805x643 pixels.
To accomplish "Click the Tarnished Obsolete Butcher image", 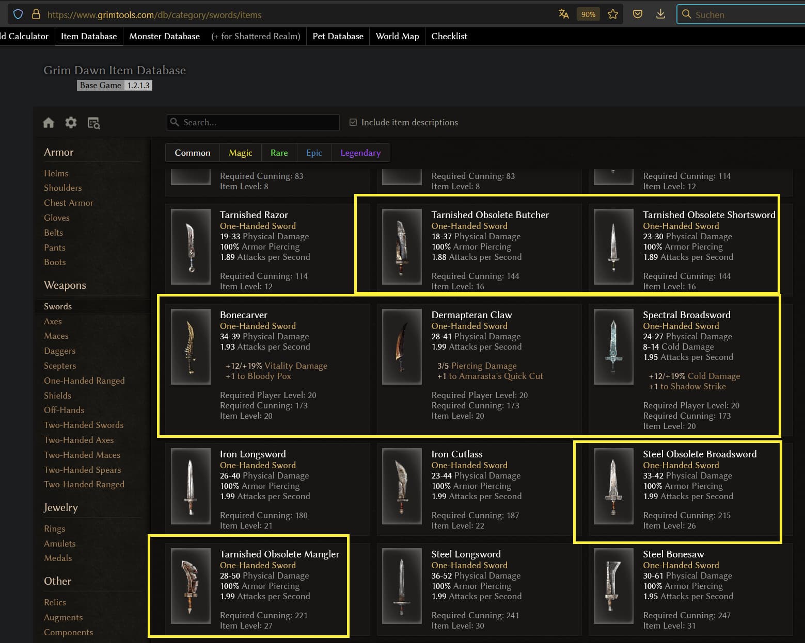I will pos(402,246).
